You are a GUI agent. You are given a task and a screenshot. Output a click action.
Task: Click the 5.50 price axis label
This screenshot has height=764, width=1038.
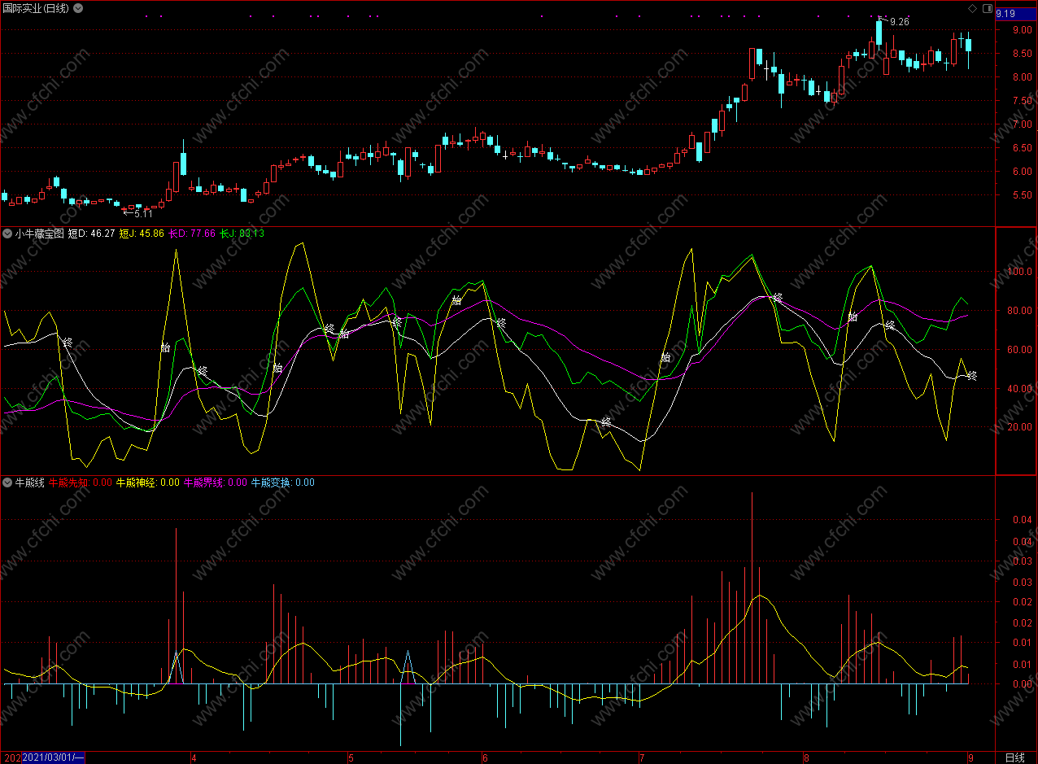point(1022,195)
